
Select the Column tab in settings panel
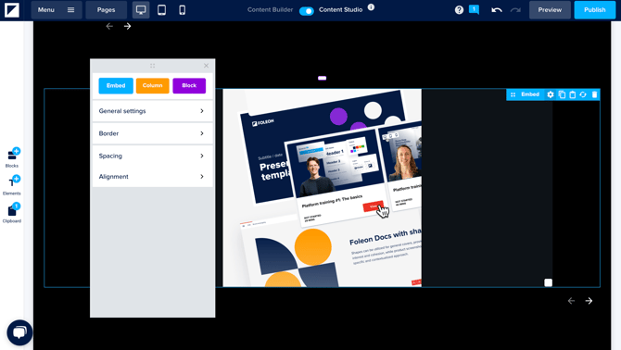point(153,85)
